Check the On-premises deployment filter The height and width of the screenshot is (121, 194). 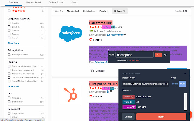click(9, 113)
